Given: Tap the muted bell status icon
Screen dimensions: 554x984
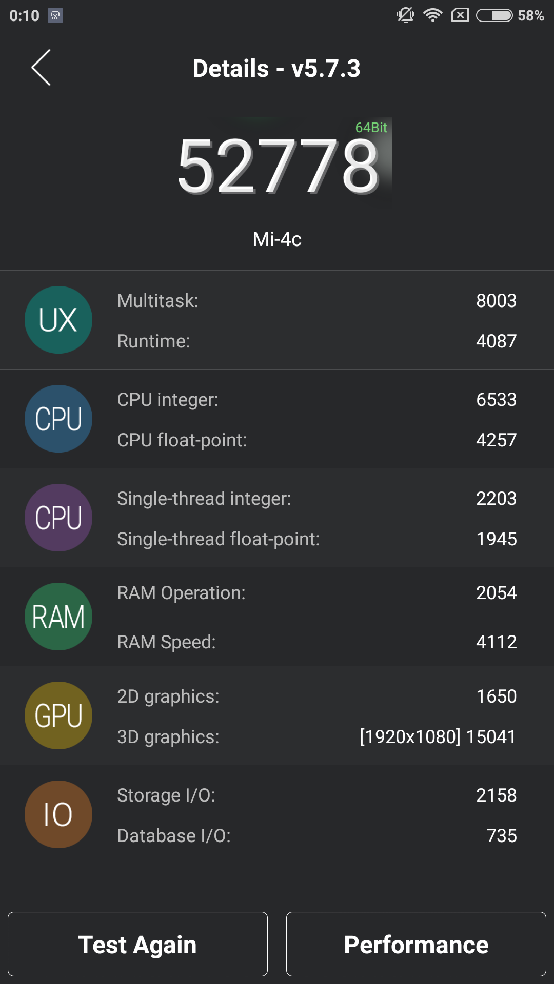Looking at the screenshot, I should 405,15.
